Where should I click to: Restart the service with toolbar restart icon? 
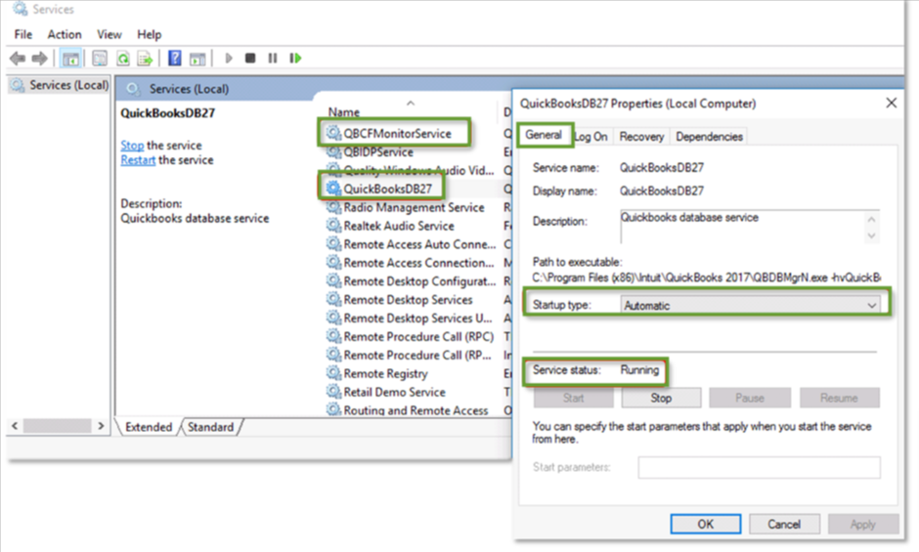pos(295,58)
